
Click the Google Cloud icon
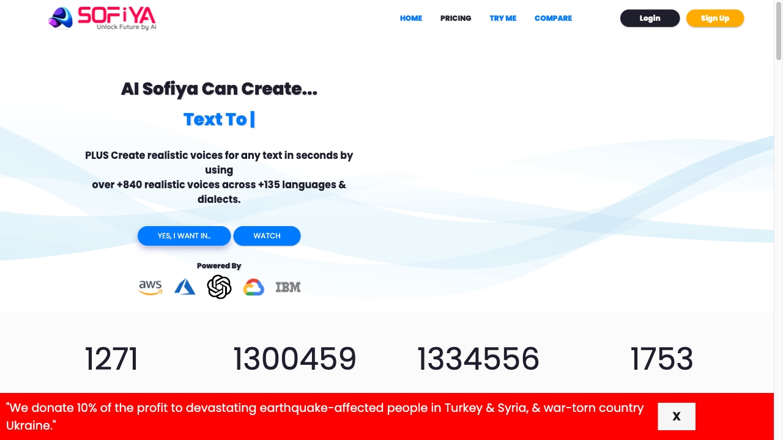pos(253,287)
